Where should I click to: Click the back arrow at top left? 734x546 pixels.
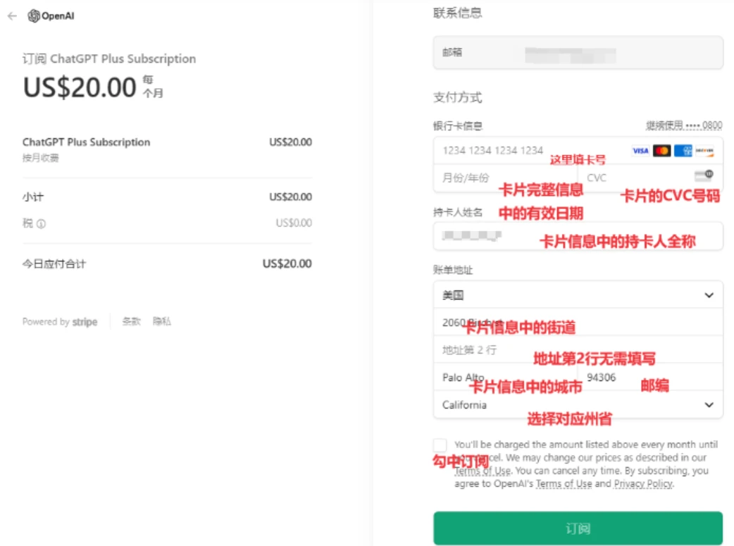click(13, 15)
